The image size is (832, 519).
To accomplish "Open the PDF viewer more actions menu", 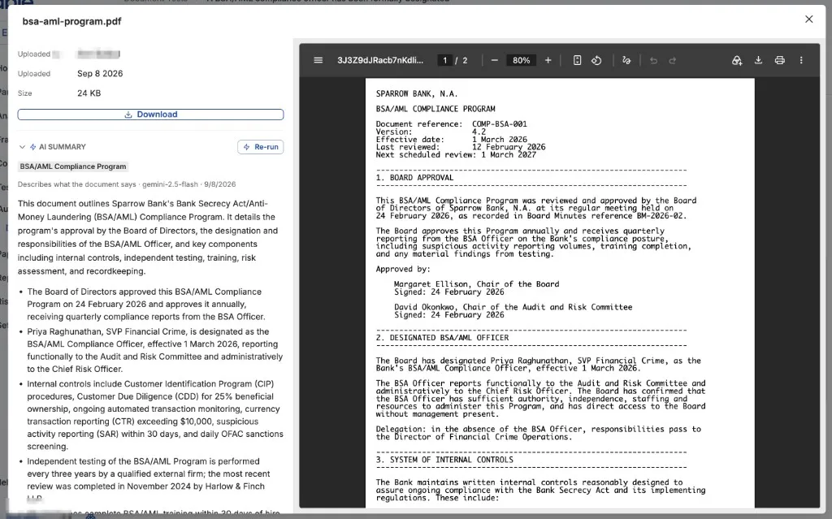I will click(801, 60).
